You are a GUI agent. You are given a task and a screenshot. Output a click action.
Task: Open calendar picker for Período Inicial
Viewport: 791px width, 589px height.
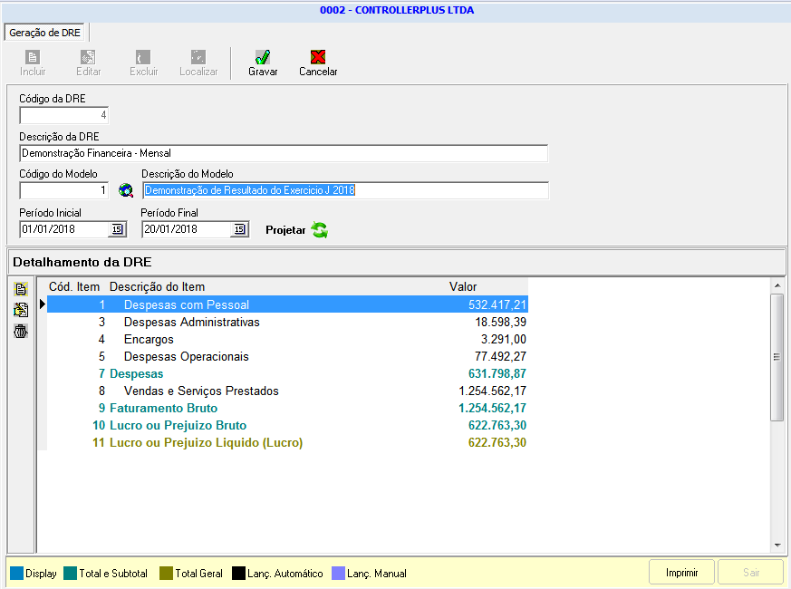tap(117, 229)
